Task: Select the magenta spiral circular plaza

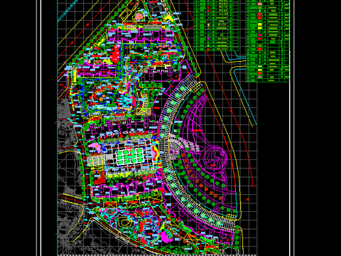Action: coord(214,158)
